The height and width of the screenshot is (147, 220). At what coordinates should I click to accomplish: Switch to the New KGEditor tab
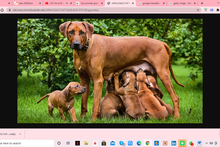[25, 3]
